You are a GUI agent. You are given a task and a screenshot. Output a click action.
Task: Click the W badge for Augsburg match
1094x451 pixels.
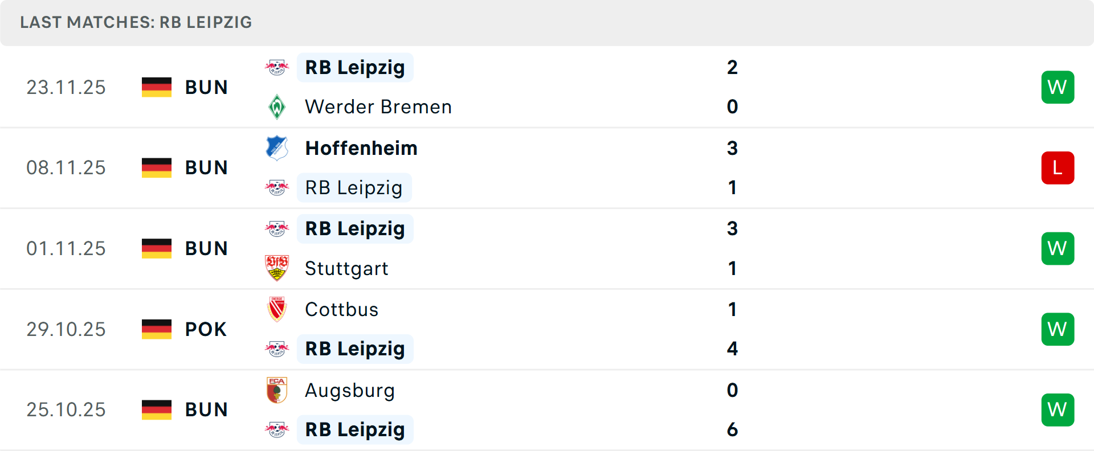point(1058,410)
